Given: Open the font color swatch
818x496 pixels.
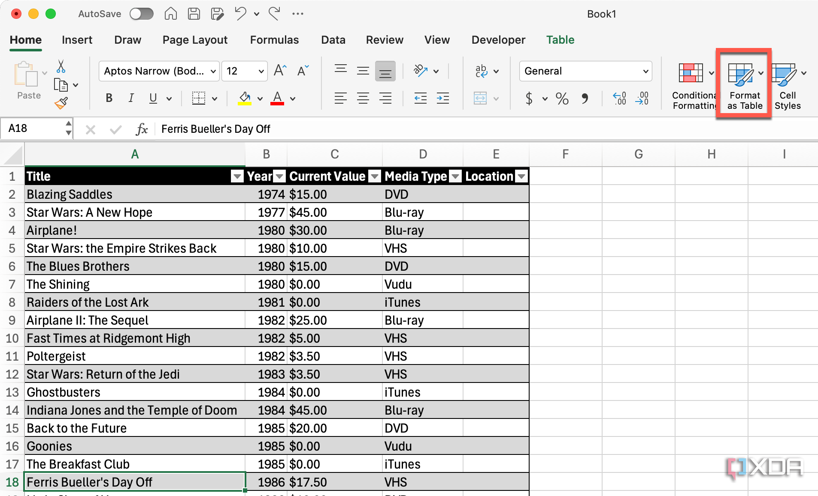Looking at the screenshot, I should [277, 98].
